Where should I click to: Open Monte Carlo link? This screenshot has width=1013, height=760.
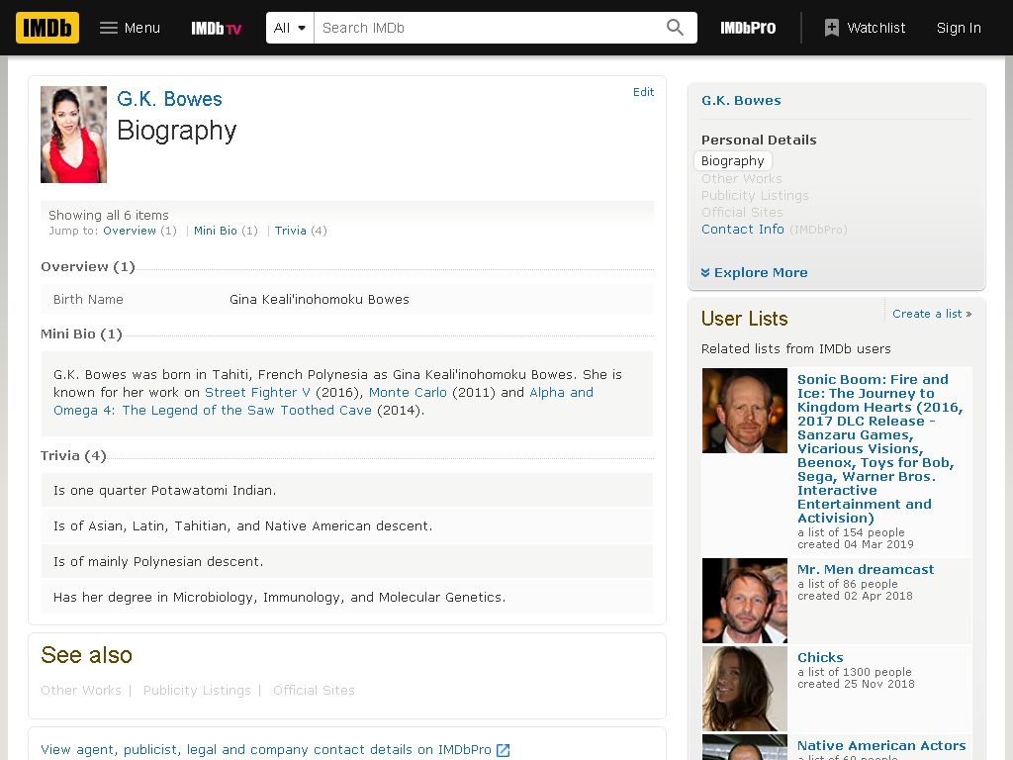pos(408,392)
